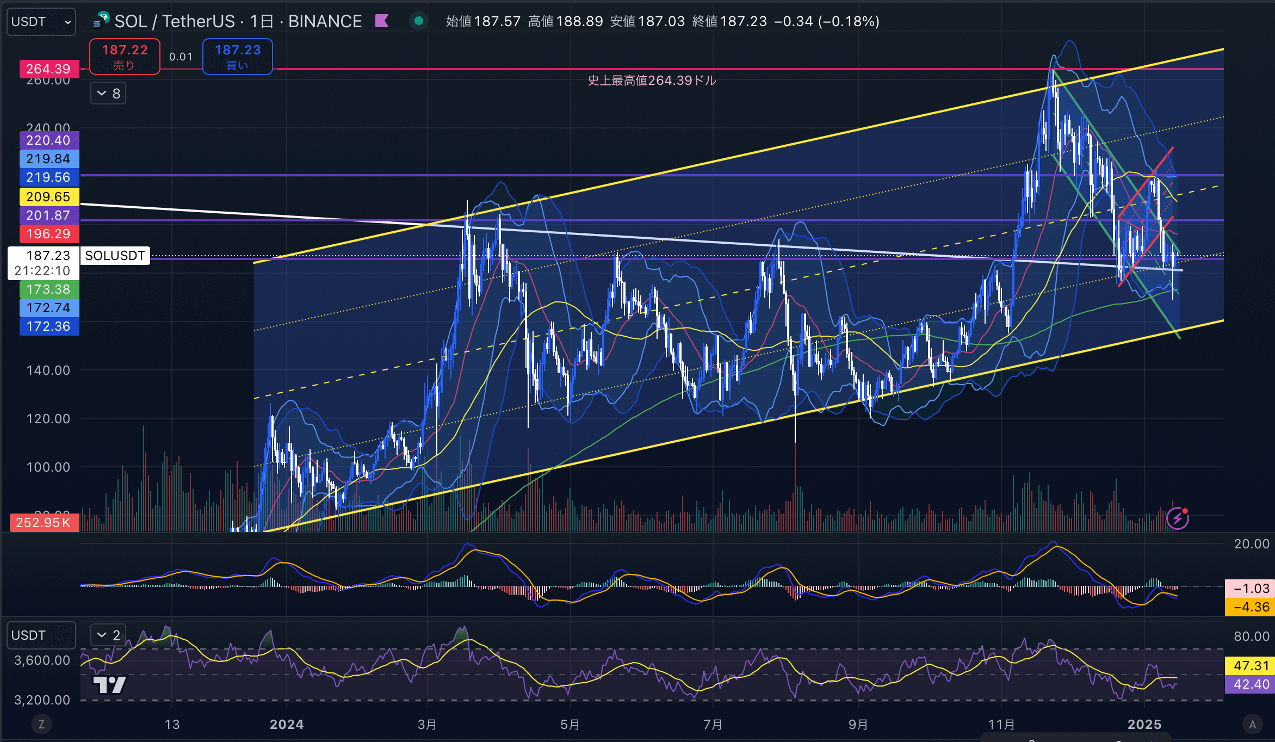Click the -4.36 MACD value label
The image size is (1275, 742).
coord(1249,607)
